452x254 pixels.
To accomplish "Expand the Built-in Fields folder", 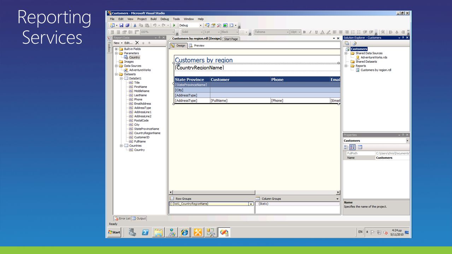I will (x=116, y=49).
